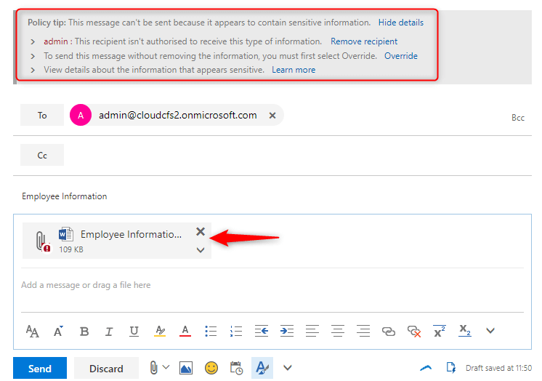
Task: Open attach options dropdown arrow
Action: (x=166, y=366)
